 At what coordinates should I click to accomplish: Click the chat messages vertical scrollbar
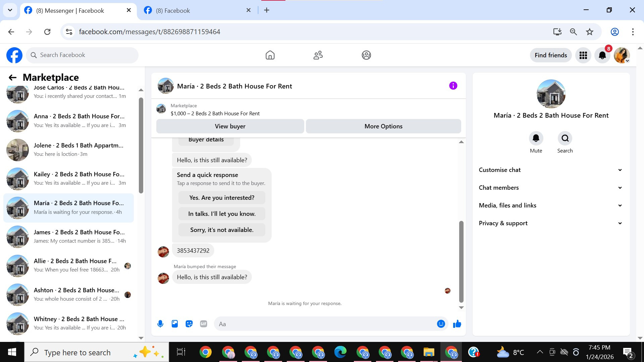coord(461,261)
